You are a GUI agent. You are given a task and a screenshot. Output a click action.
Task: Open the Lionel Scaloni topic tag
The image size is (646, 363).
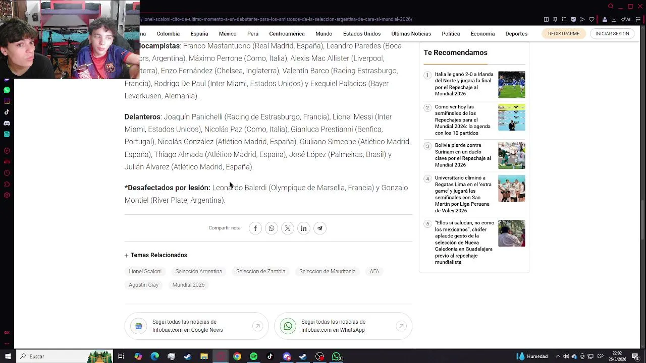click(145, 271)
